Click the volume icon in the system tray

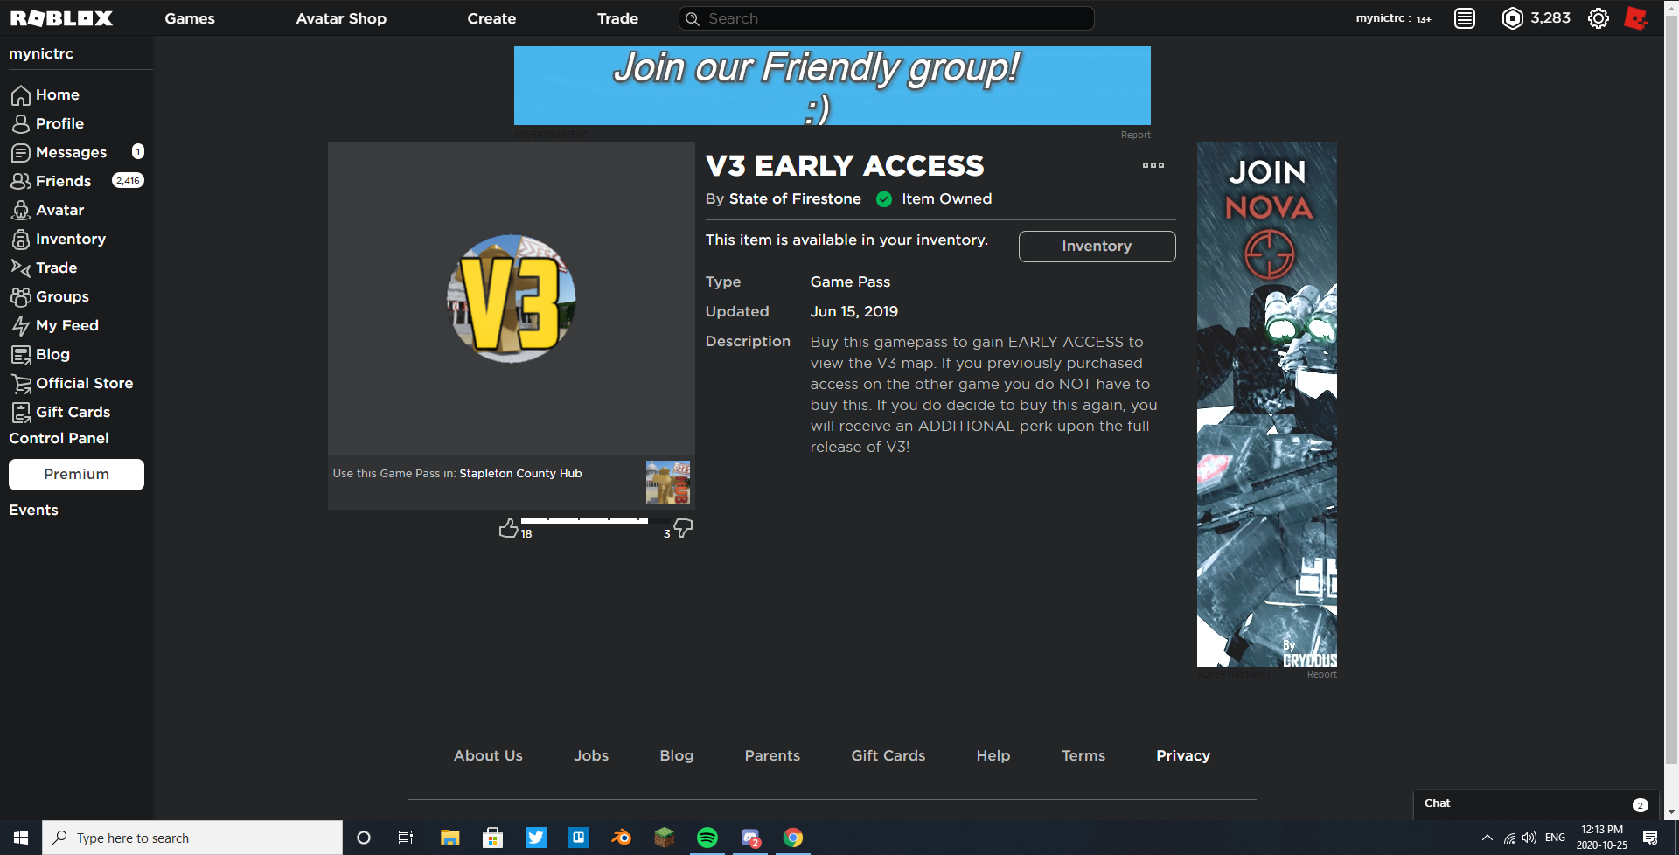(1529, 838)
